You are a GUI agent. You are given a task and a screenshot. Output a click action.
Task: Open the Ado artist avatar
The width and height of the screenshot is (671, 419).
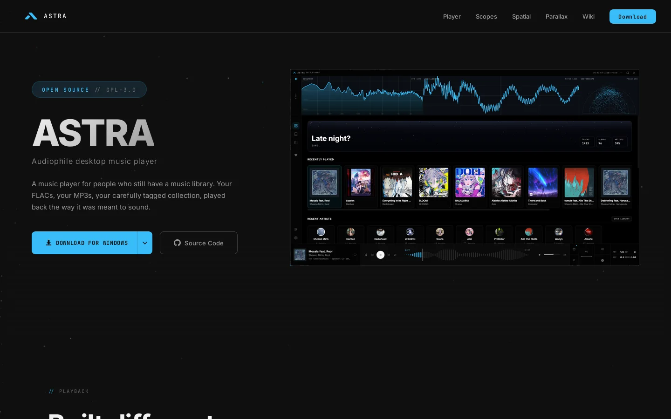tap(470, 232)
